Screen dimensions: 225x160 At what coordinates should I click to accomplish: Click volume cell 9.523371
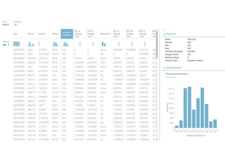[43, 135]
